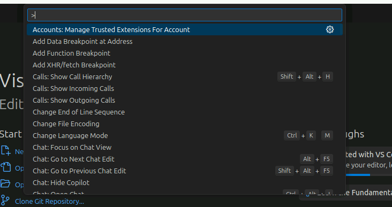Run Accounts: Manage Trusted Extensions For Account

click(x=185, y=29)
